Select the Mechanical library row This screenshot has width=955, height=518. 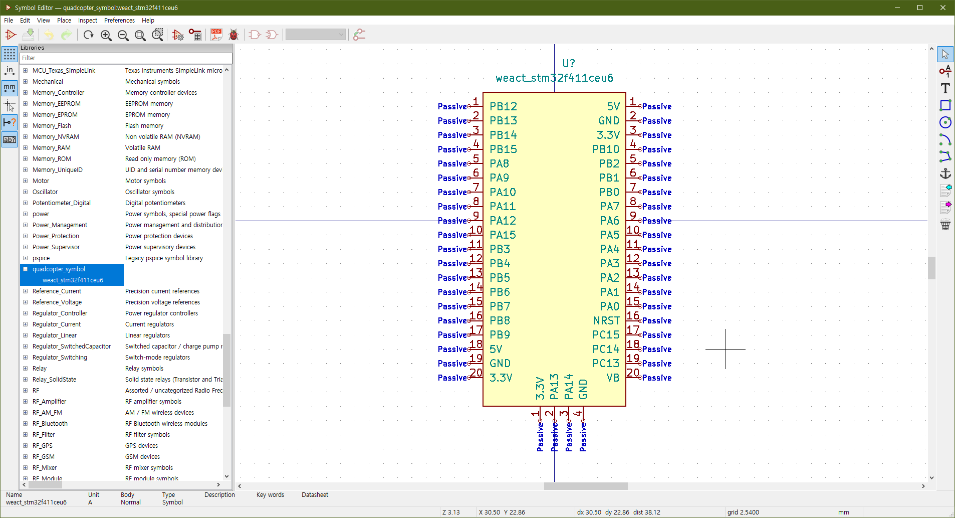coord(121,82)
